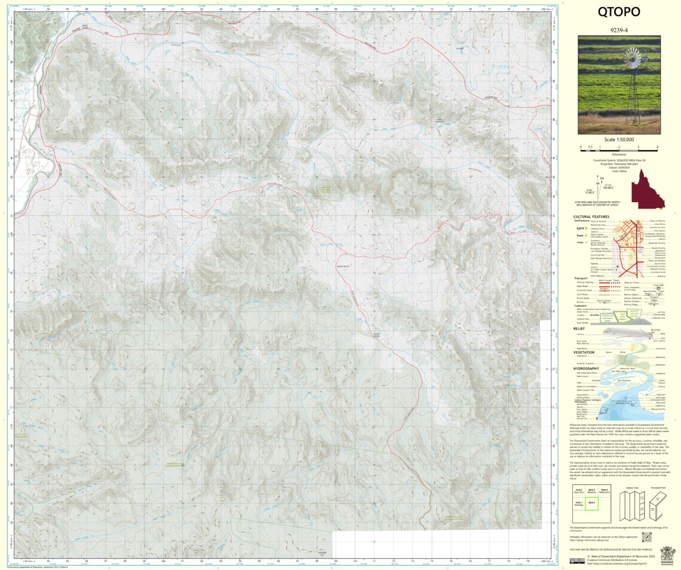Viewport: 681px width, 570px height.
Task: Click the Queensland Government crest emblem
Action: coord(667,555)
